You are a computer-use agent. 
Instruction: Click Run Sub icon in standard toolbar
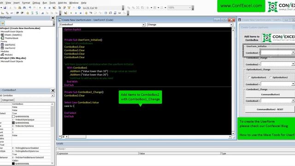40,8
